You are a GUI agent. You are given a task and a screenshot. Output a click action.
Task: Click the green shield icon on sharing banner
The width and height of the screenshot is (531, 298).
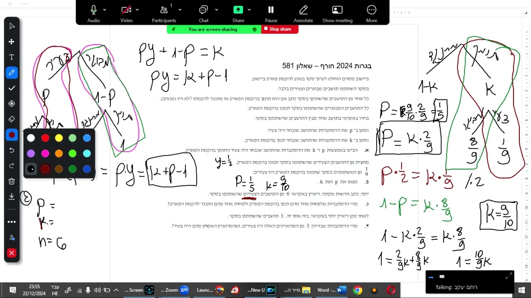click(x=255, y=29)
